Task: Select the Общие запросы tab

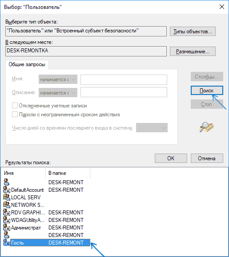Action: [27, 64]
